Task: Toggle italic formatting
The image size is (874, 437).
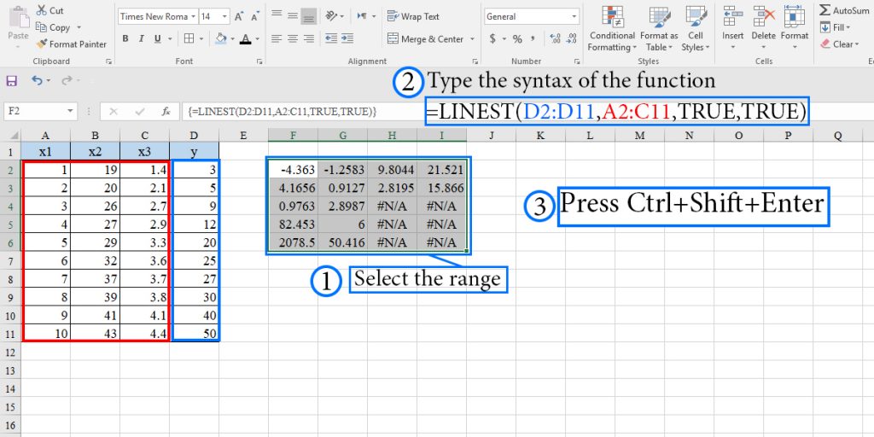Action: pos(141,38)
